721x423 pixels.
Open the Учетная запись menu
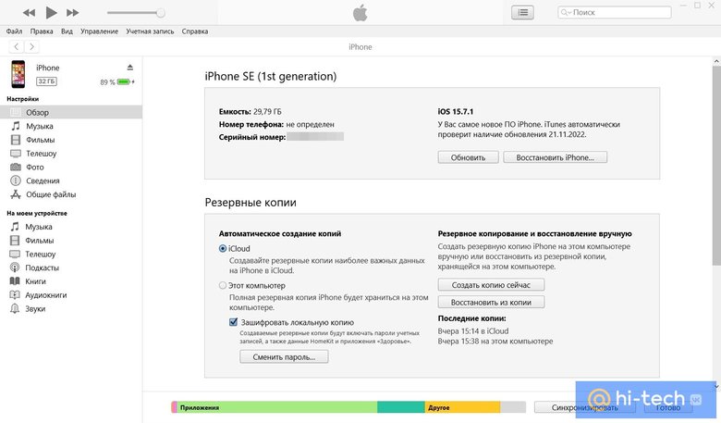(152, 31)
